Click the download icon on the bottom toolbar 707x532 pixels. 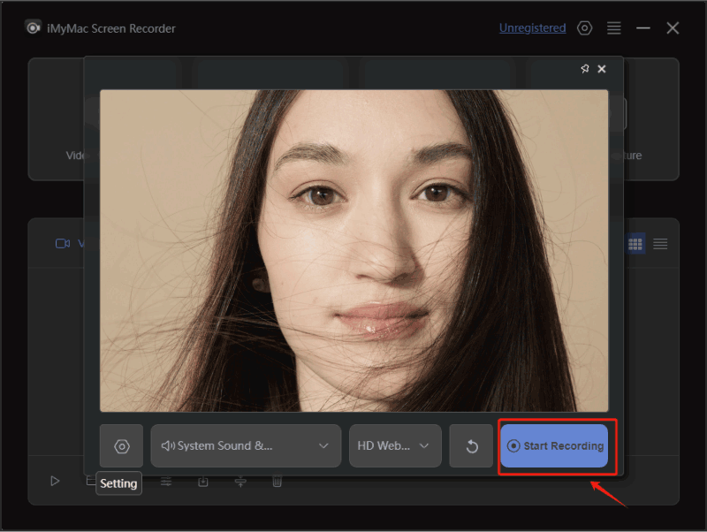click(202, 482)
